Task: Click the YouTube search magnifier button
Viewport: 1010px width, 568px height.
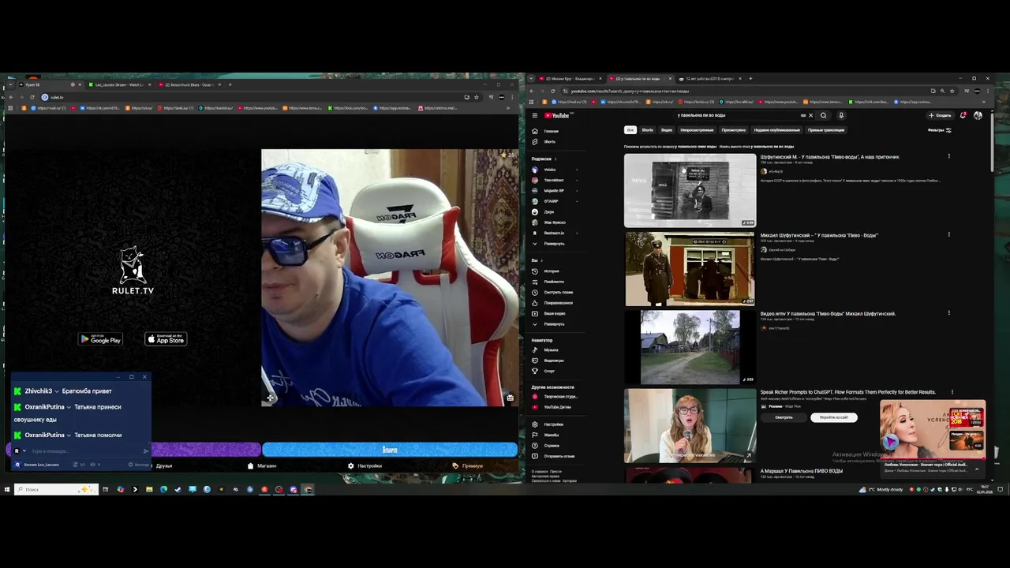Action: point(824,115)
